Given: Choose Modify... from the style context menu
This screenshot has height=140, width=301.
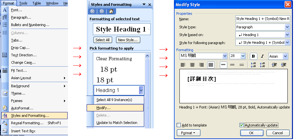Looking at the screenshot, I should 103,107.
